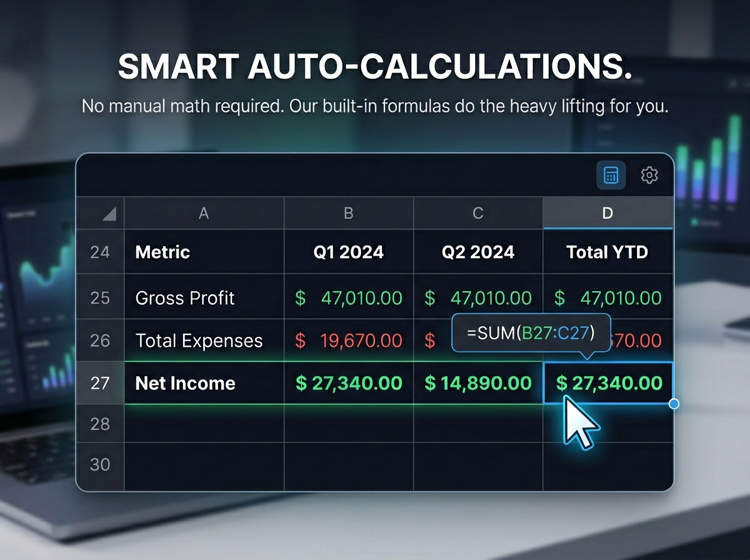Viewport: 750px width, 560px height.
Task: Select column A header
Action: tap(204, 214)
